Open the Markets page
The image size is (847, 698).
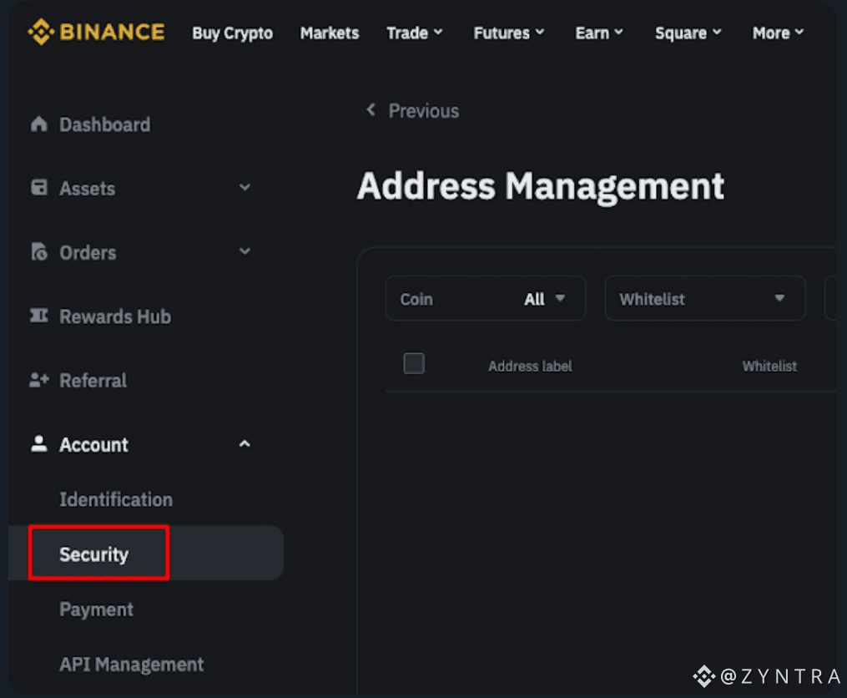[x=330, y=33]
